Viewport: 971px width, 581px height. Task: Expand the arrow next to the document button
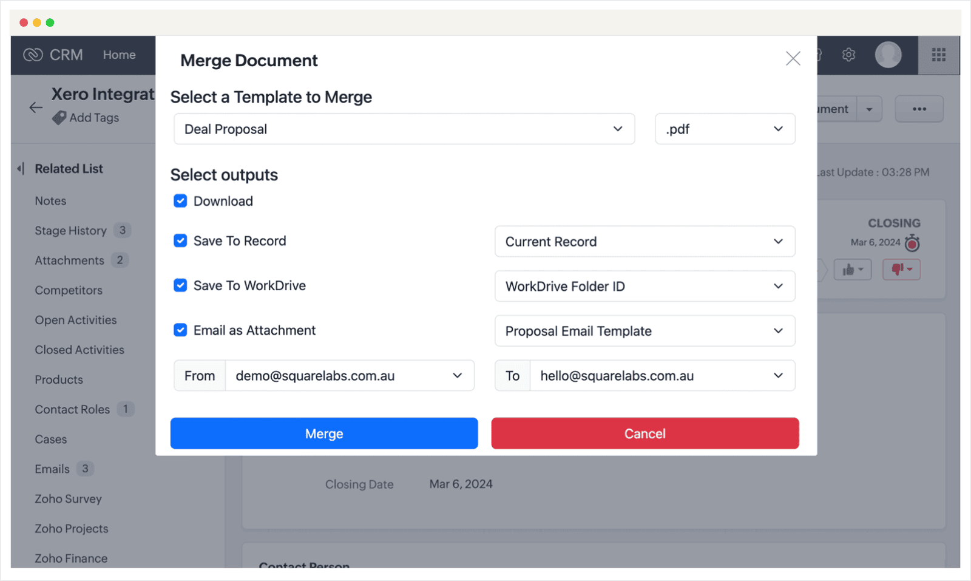(x=870, y=109)
